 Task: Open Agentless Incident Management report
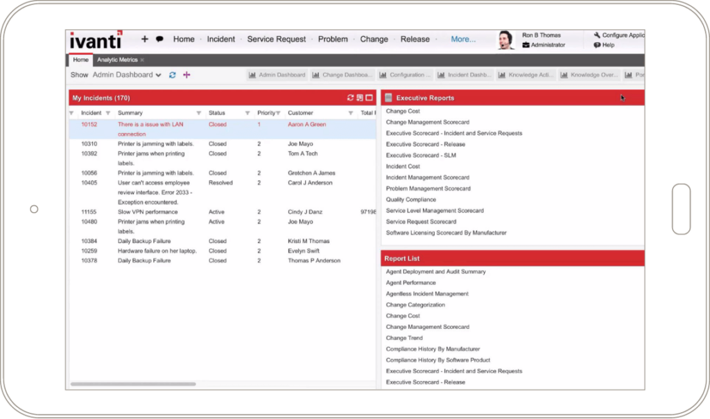click(427, 294)
